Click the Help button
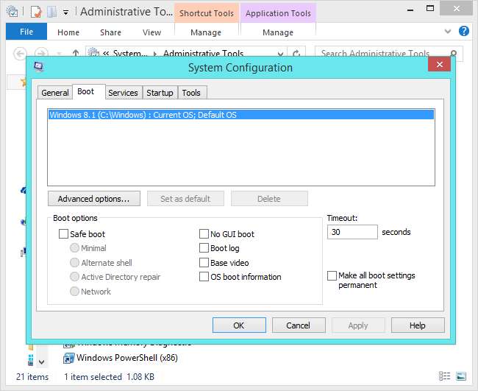 [x=418, y=325]
